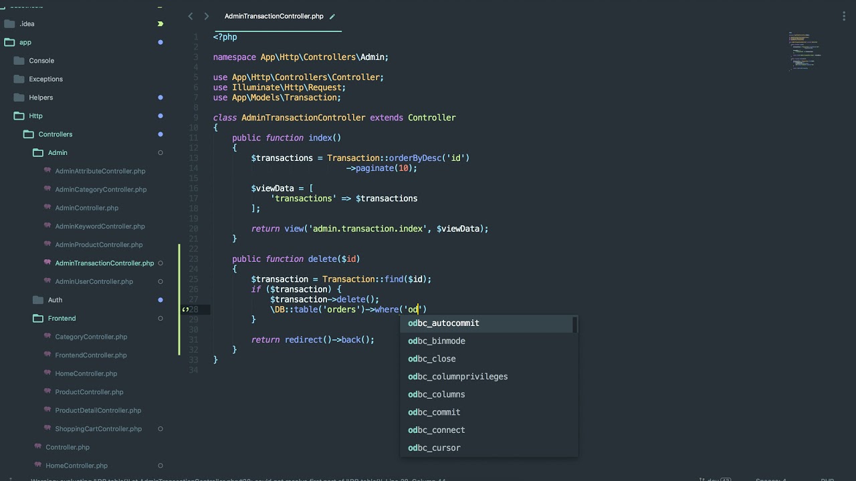Click the PHP icon of FrontendController.php
856x481 pixels.
pos(47,355)
